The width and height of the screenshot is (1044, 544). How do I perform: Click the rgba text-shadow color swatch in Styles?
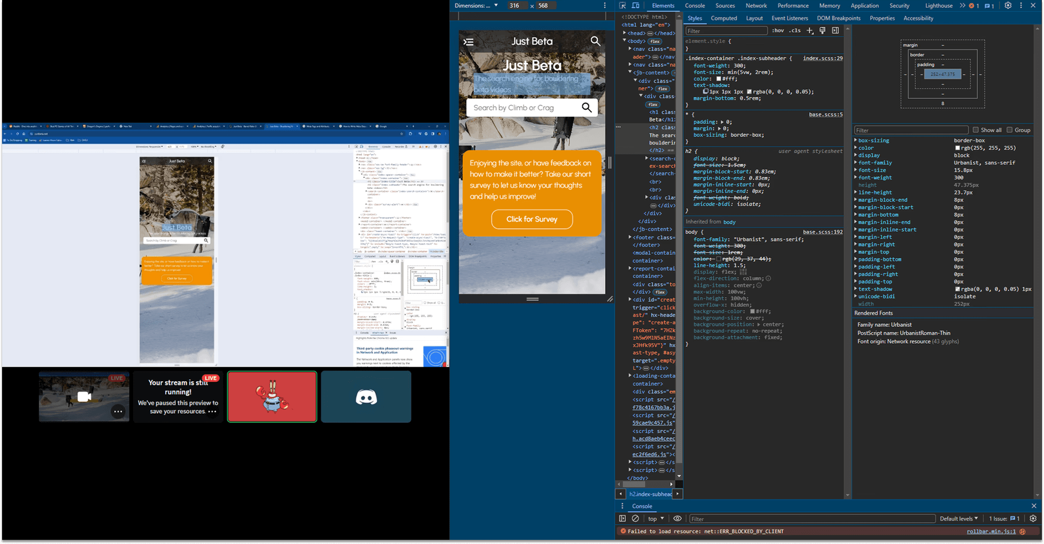[x=749, y=92]
